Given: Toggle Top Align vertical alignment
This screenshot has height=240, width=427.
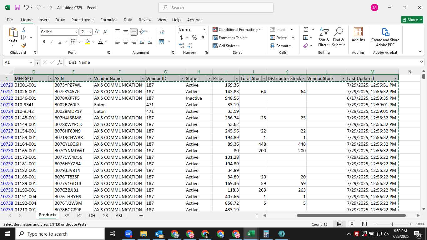Looking at the screenshot, I should point(118,32).
